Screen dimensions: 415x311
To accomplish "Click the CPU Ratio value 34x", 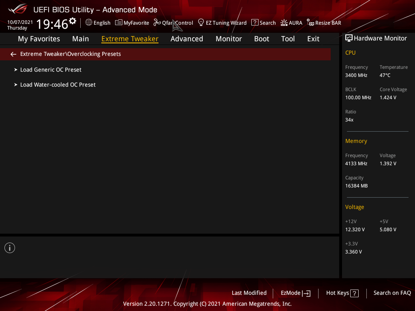I will point(349,120).
